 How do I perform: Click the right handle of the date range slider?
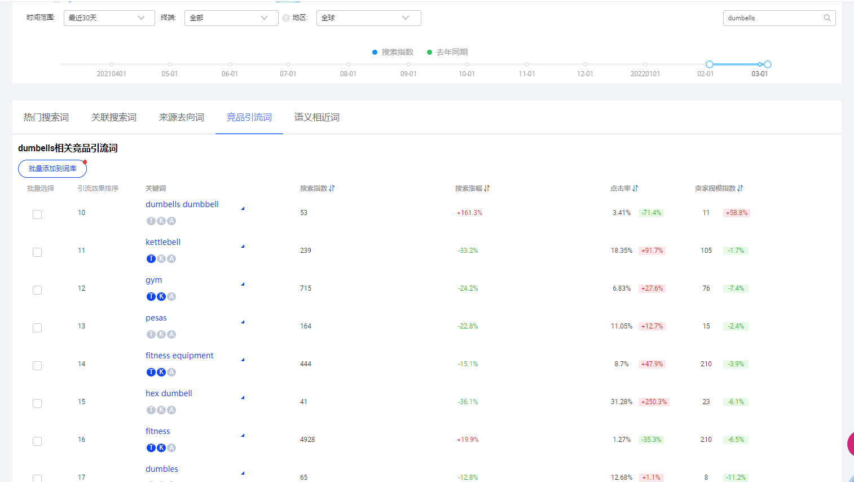coord(767,64)
